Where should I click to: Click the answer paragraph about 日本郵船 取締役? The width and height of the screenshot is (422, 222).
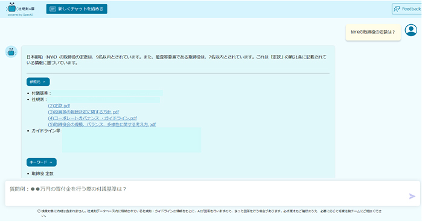click(x=176, y=60)
